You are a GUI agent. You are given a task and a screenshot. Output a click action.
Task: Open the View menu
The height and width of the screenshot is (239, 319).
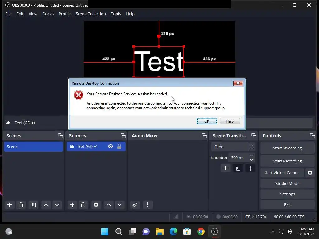pos(33,14)
